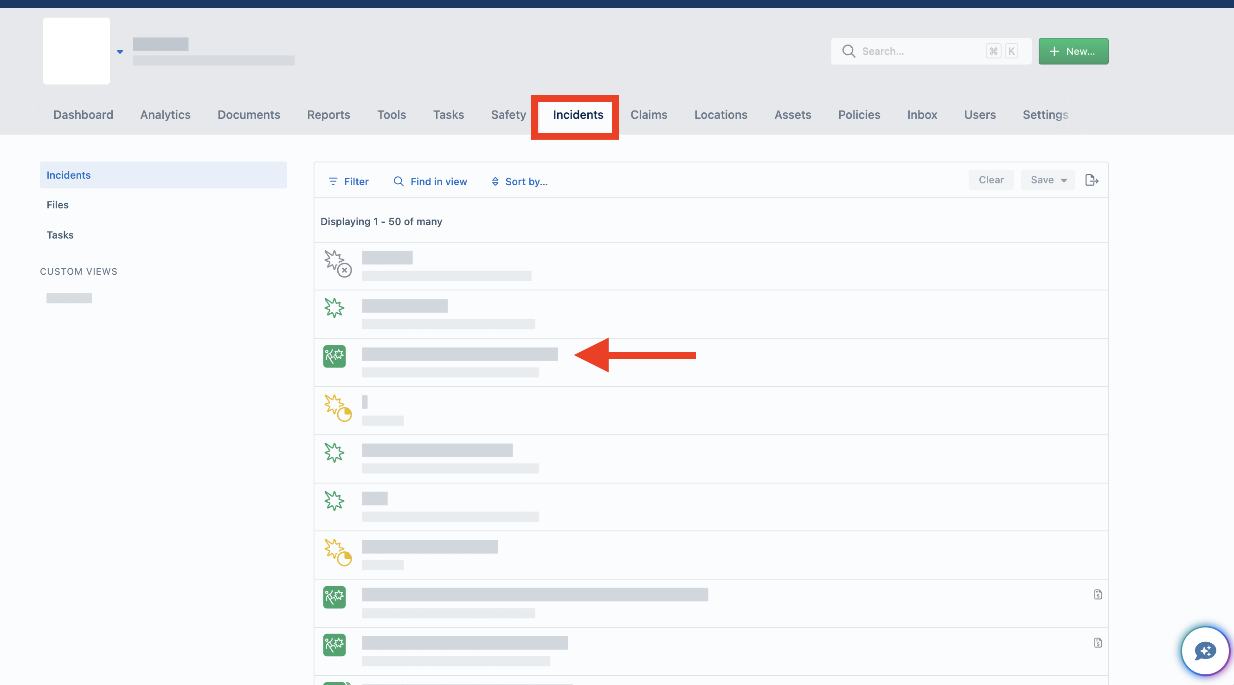This screenshot has height=685, width=1234.
Task: Open the Settings tab
Action: click(1045, 115)
